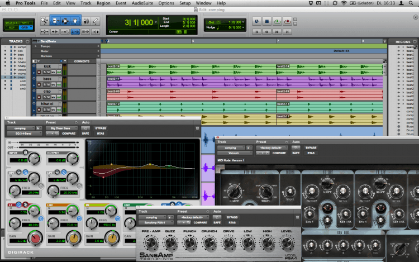Select Shuffle edit mode

pyautogui.click(x=12, y=23)
